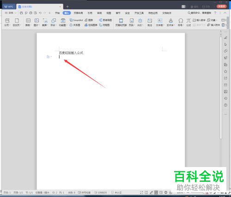
Task: Undo the last action
Action: click(40, 13)
